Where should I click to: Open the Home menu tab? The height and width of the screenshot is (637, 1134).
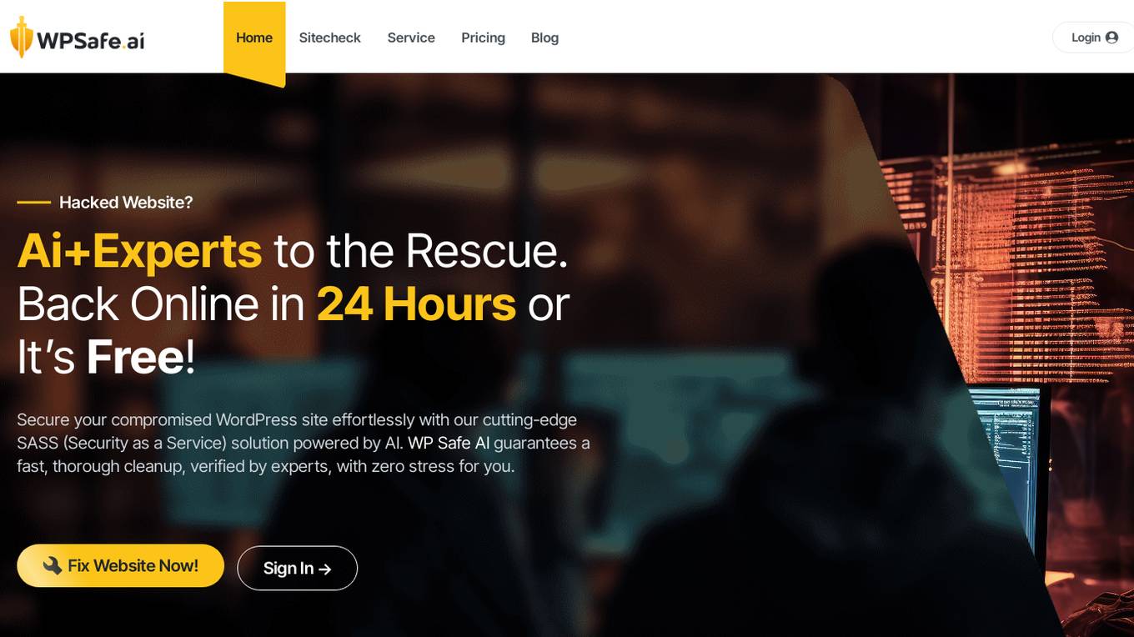(x=254, y=38)
